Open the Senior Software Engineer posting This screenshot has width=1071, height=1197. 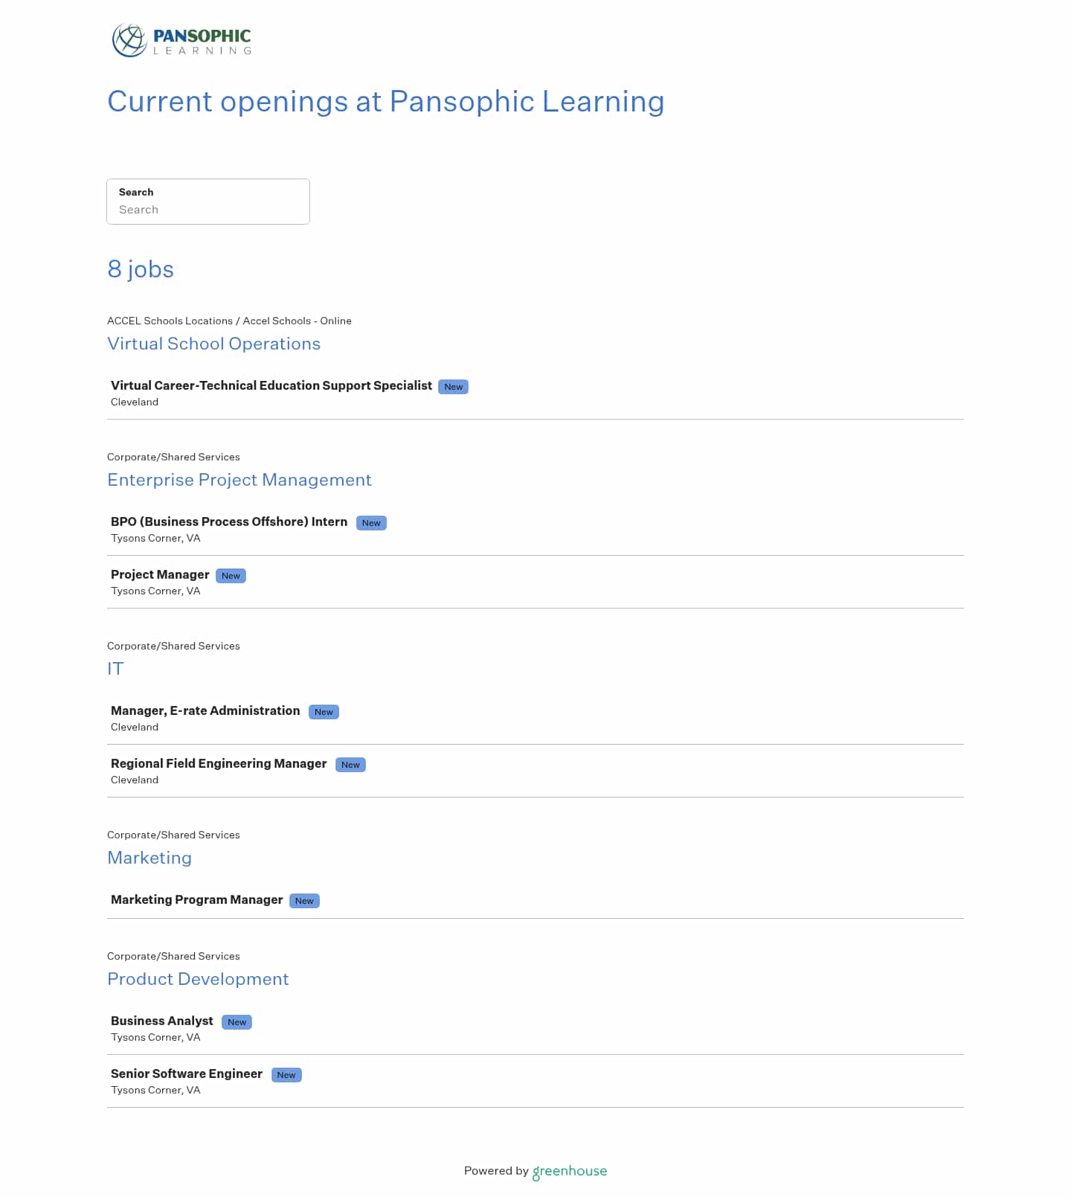186,1074
